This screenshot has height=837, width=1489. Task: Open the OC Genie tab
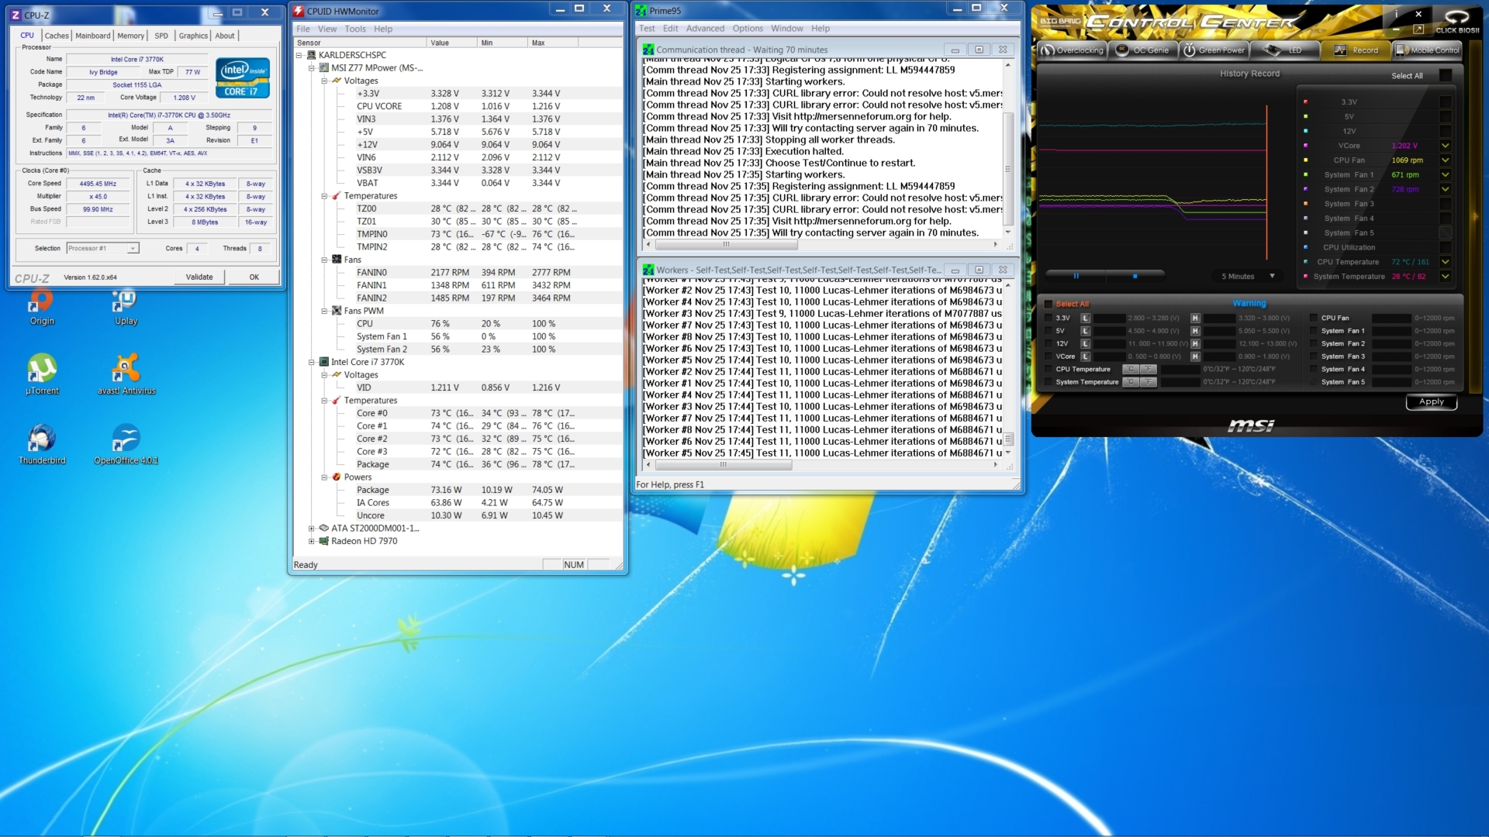click(1143, 50)
